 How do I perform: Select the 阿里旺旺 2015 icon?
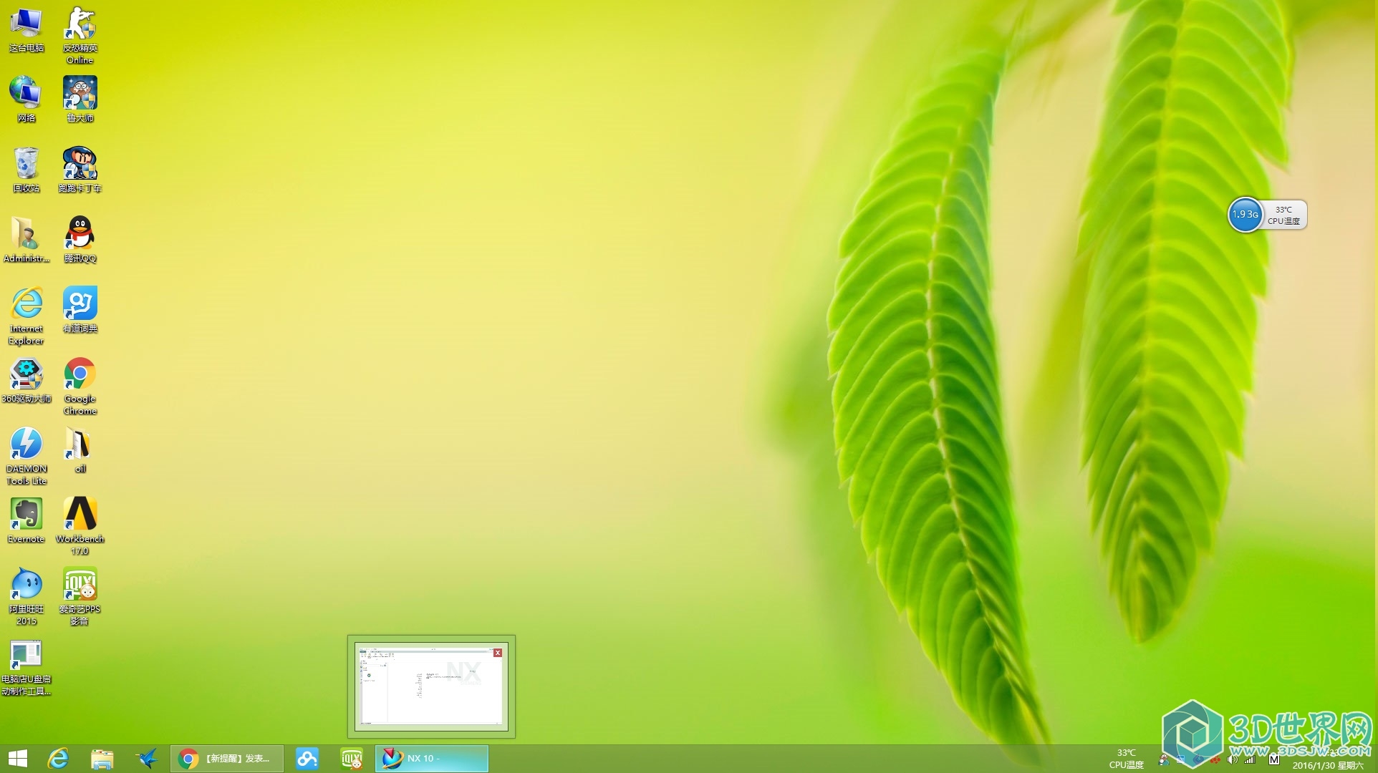tap(26, 596)
